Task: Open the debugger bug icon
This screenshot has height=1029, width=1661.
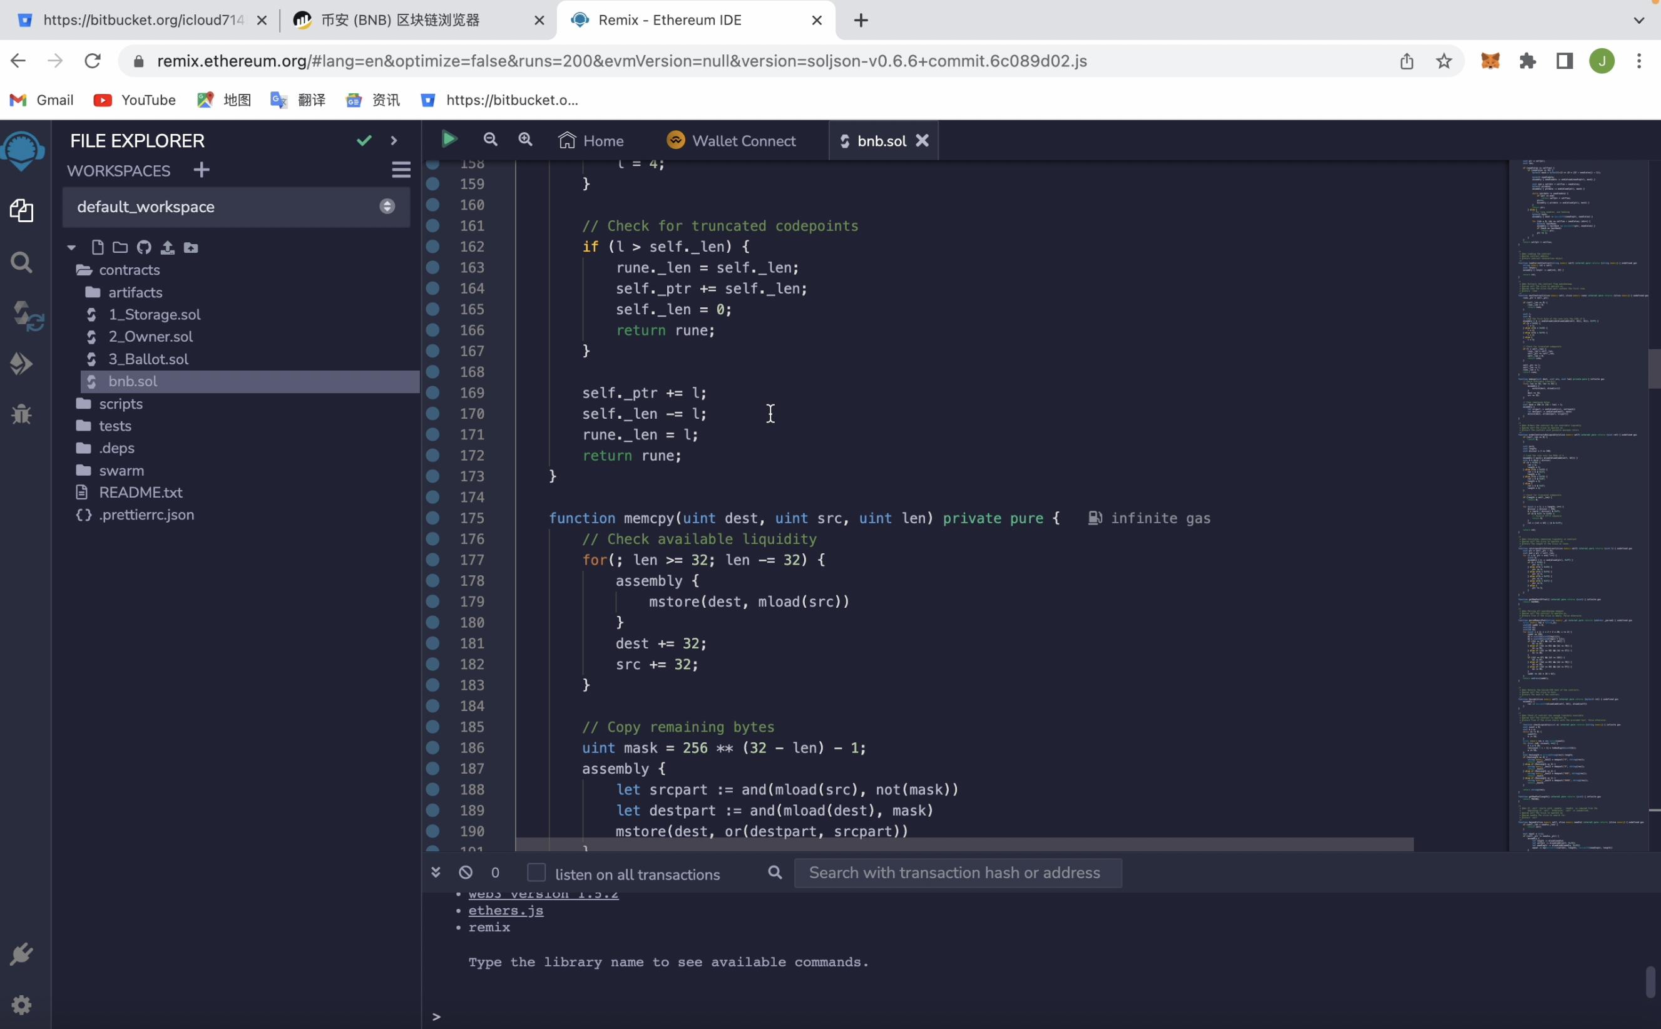Action: click(22, 414)
